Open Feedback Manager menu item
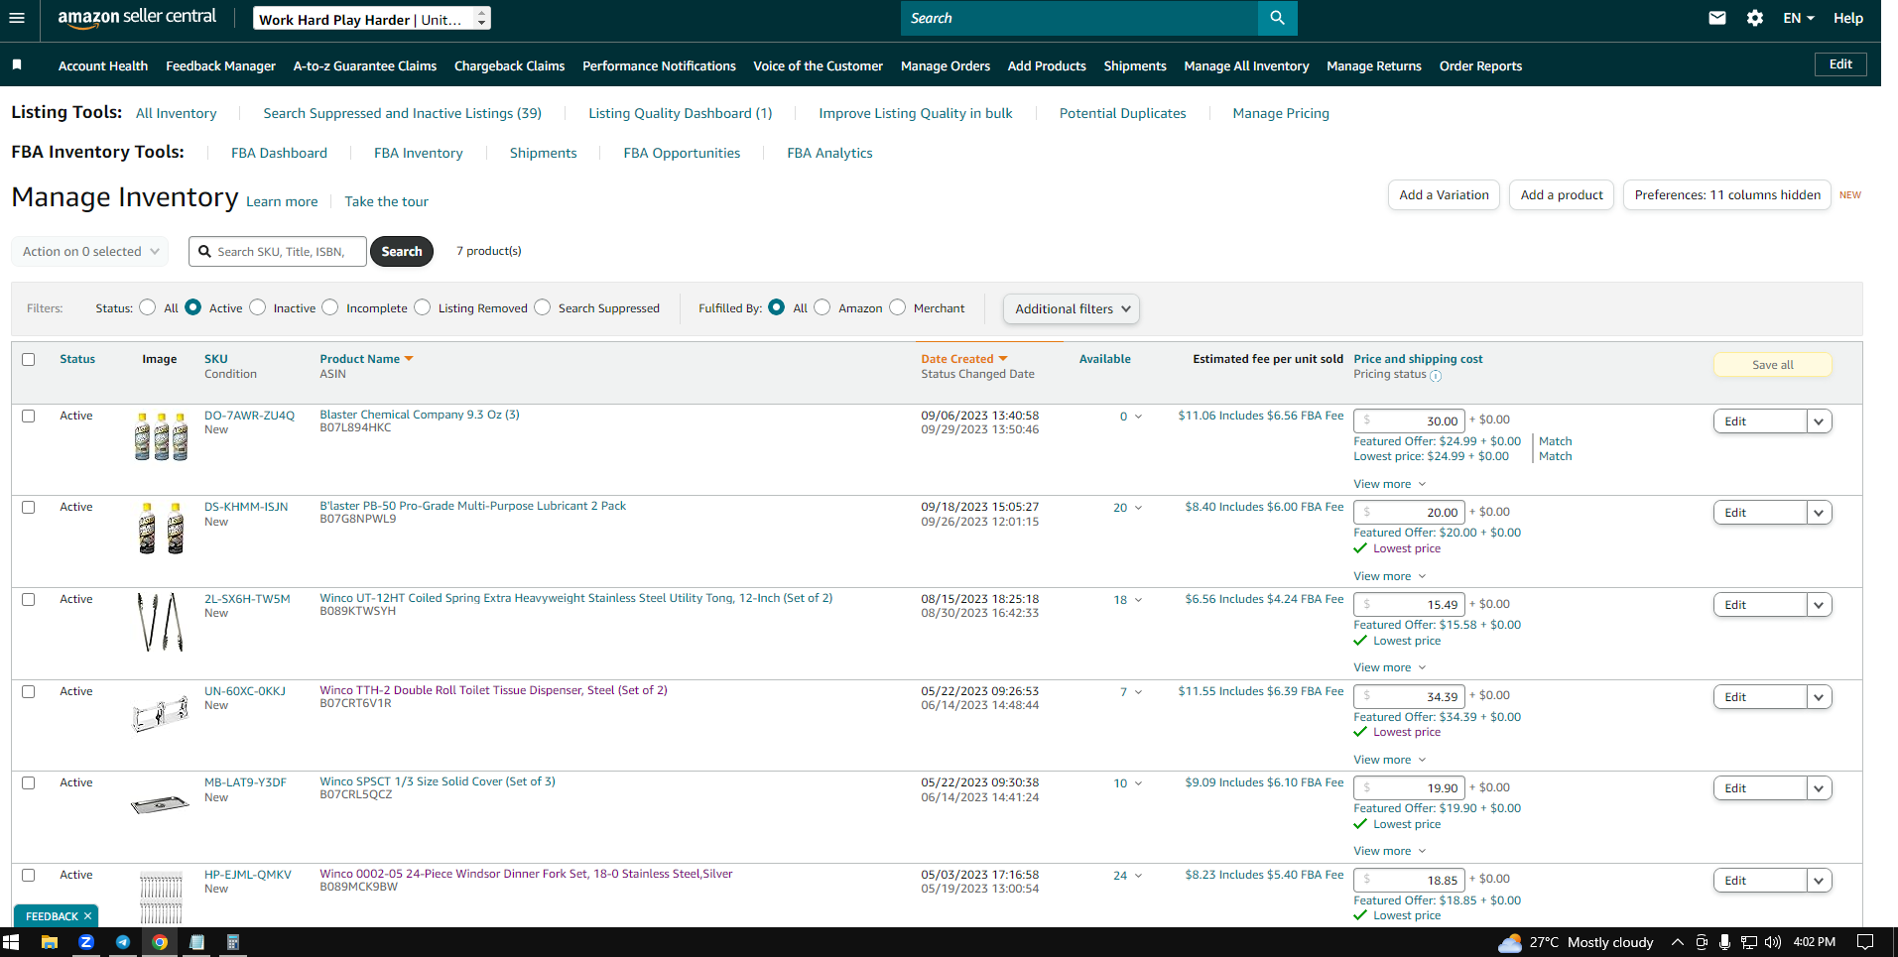The image size is (1898, 957). coord(220,65)
